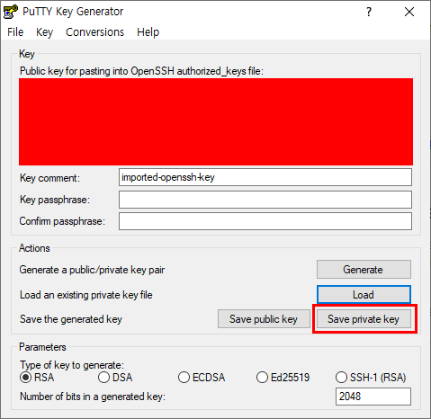Select the RSA key type
The width and height of the screenshot is (431, 419).
(37, 378)
